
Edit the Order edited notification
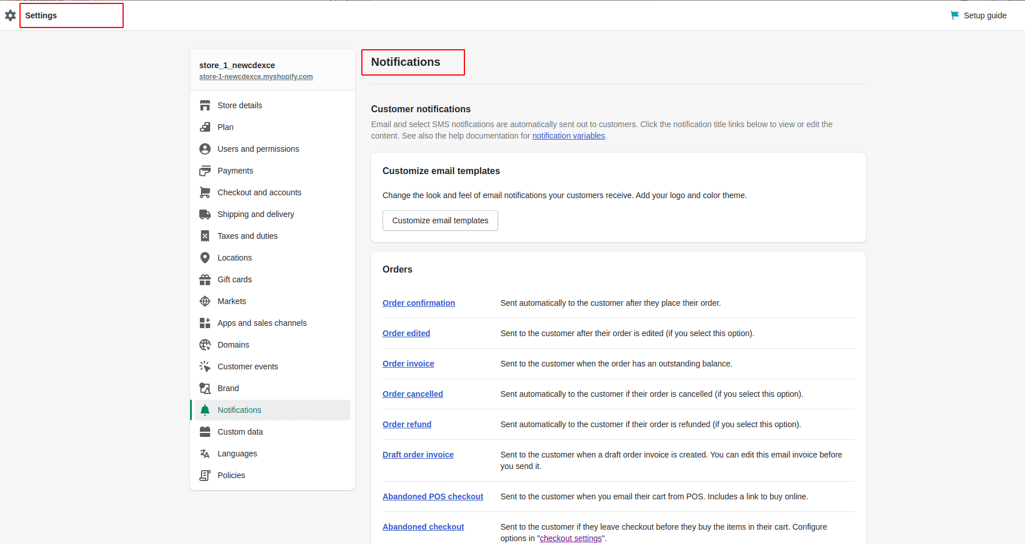tap(406, 333)
